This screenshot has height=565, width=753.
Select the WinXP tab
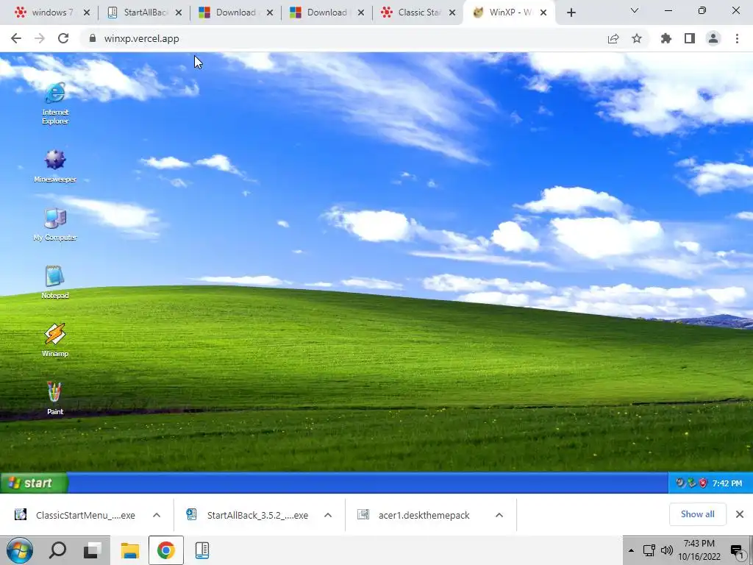pos(509,13)
